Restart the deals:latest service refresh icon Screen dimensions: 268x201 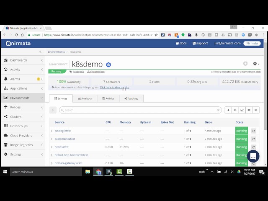[x=254, y=147]
